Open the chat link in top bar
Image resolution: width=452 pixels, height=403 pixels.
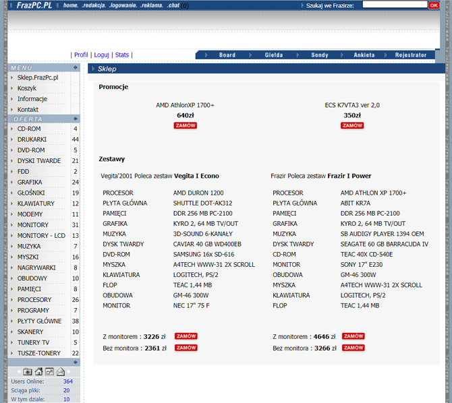click(173, 5)
